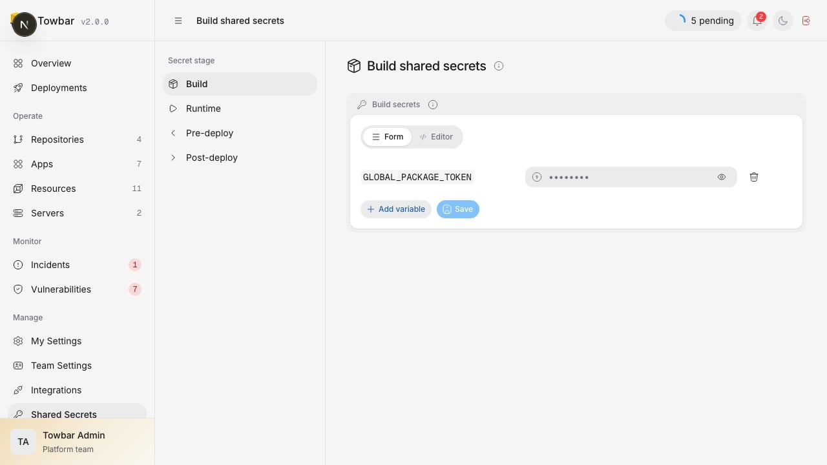Viewport: 827px width, 465px height.
Task: Click the GLOBAL_PACKAGE_TOKEN variable name
Action: (417, 177)
